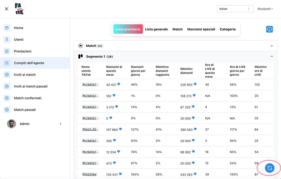
Task: Open @creator link in the 3 212 row
Action: tap(90, 107)
